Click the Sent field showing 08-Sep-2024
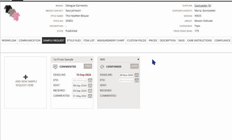Screen dimensions: 232x140 click(x=80, y=86)
